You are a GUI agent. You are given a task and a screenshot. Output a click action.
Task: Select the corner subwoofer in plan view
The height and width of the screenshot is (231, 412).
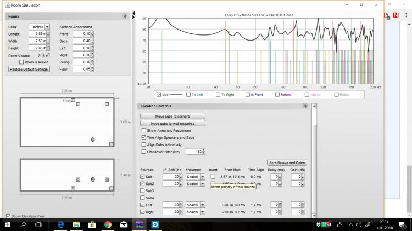112,144
